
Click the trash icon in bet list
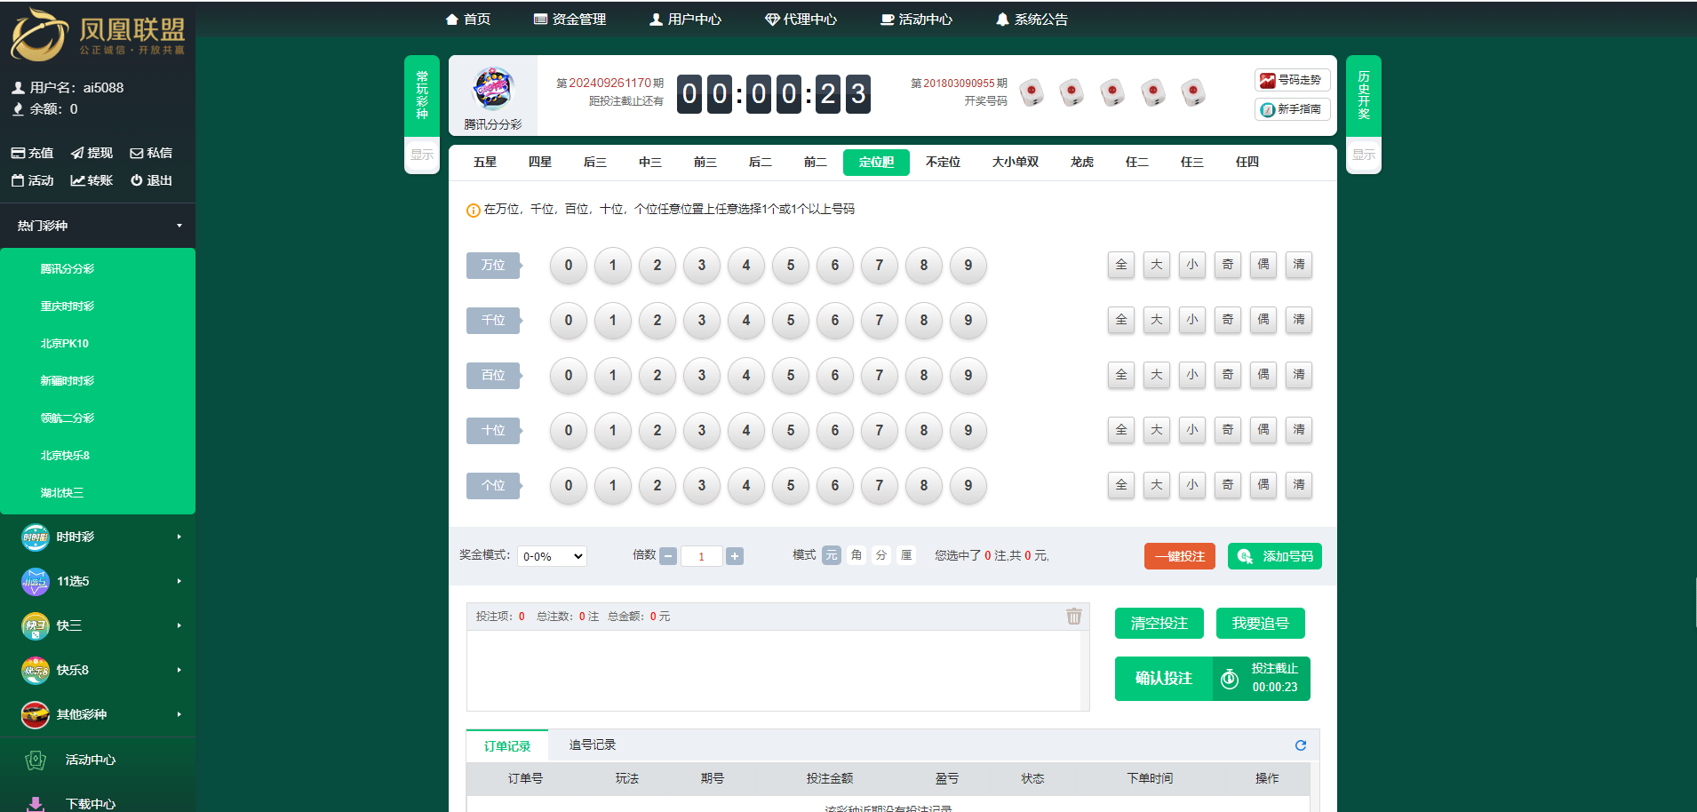1074,617
